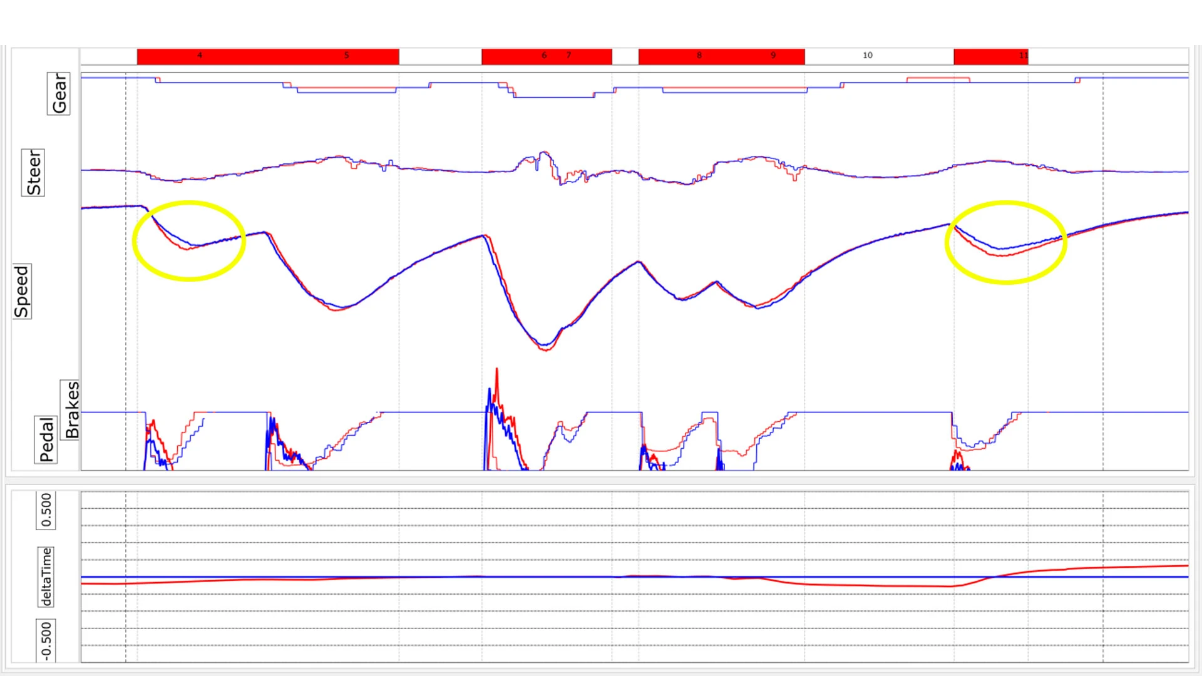Jump to corner marker 4

(200, 56)
